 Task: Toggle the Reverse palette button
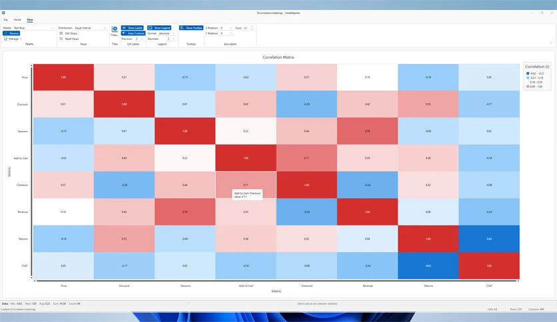point(11,33)
